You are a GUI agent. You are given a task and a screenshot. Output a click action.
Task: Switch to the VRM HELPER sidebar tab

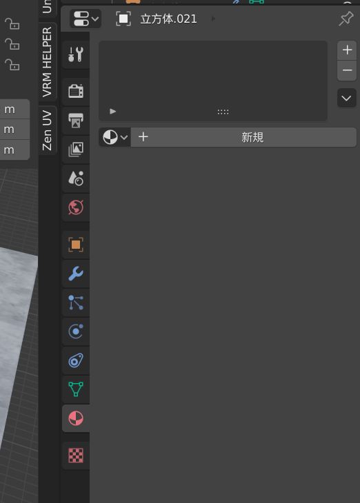[47, 61]
